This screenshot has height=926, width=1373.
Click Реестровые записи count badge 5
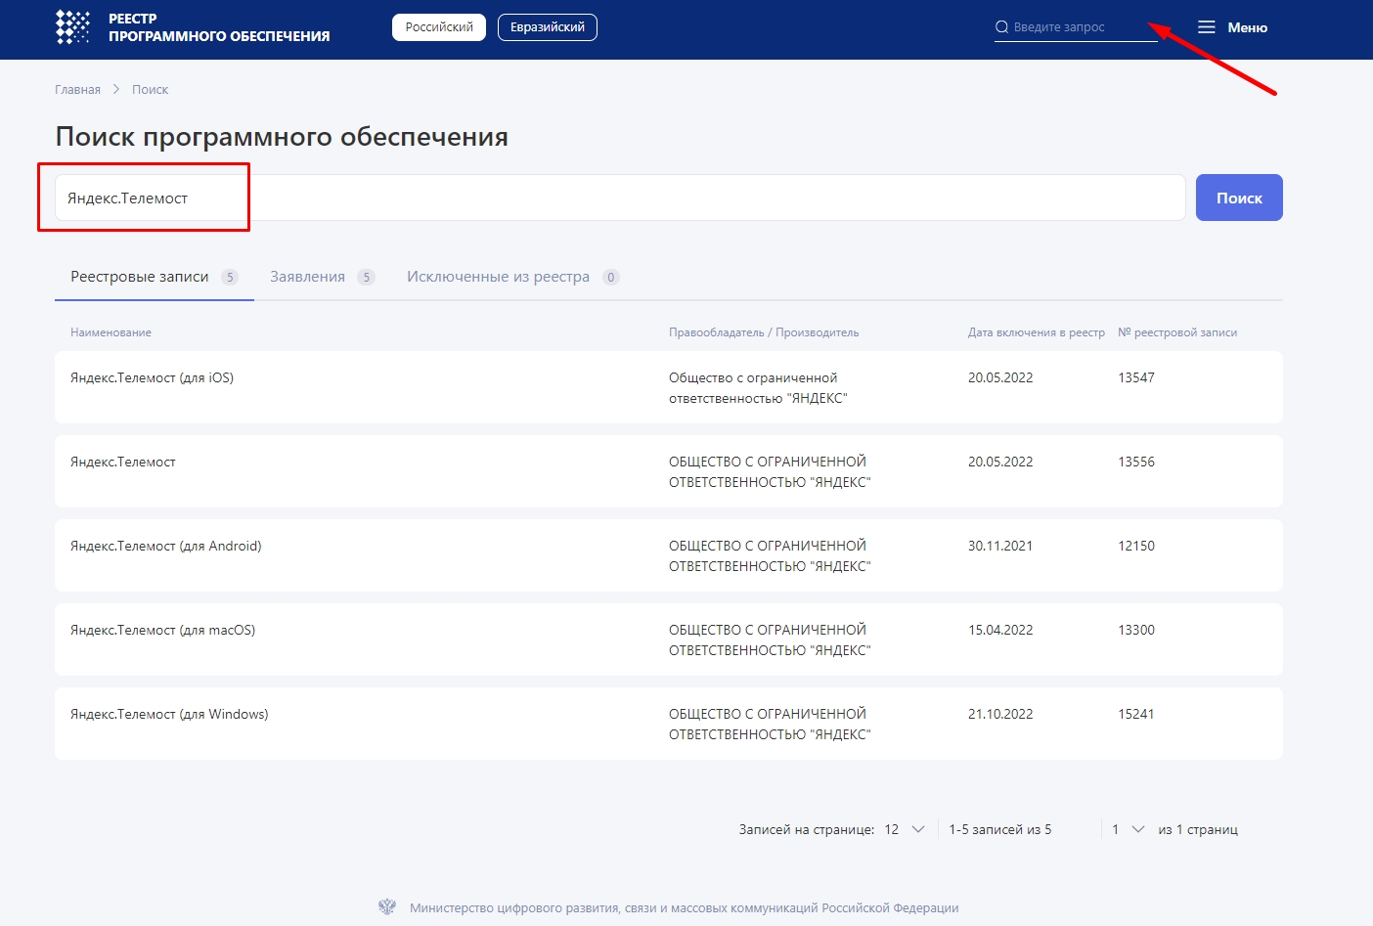(x=230, y=277)
